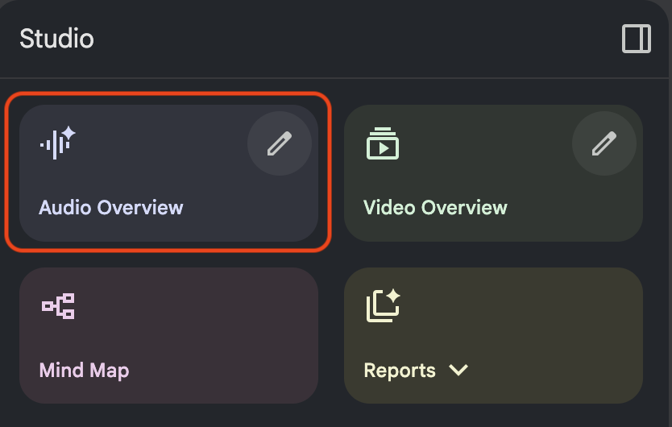Expand the Reports chevron arrow
This screenshot has width=672, height=427.
[x=458, y=370]
